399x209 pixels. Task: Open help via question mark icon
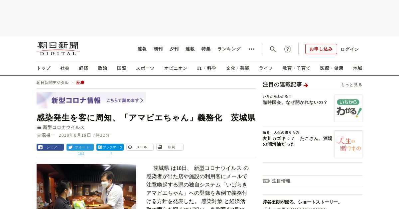[x=288, y=49]
